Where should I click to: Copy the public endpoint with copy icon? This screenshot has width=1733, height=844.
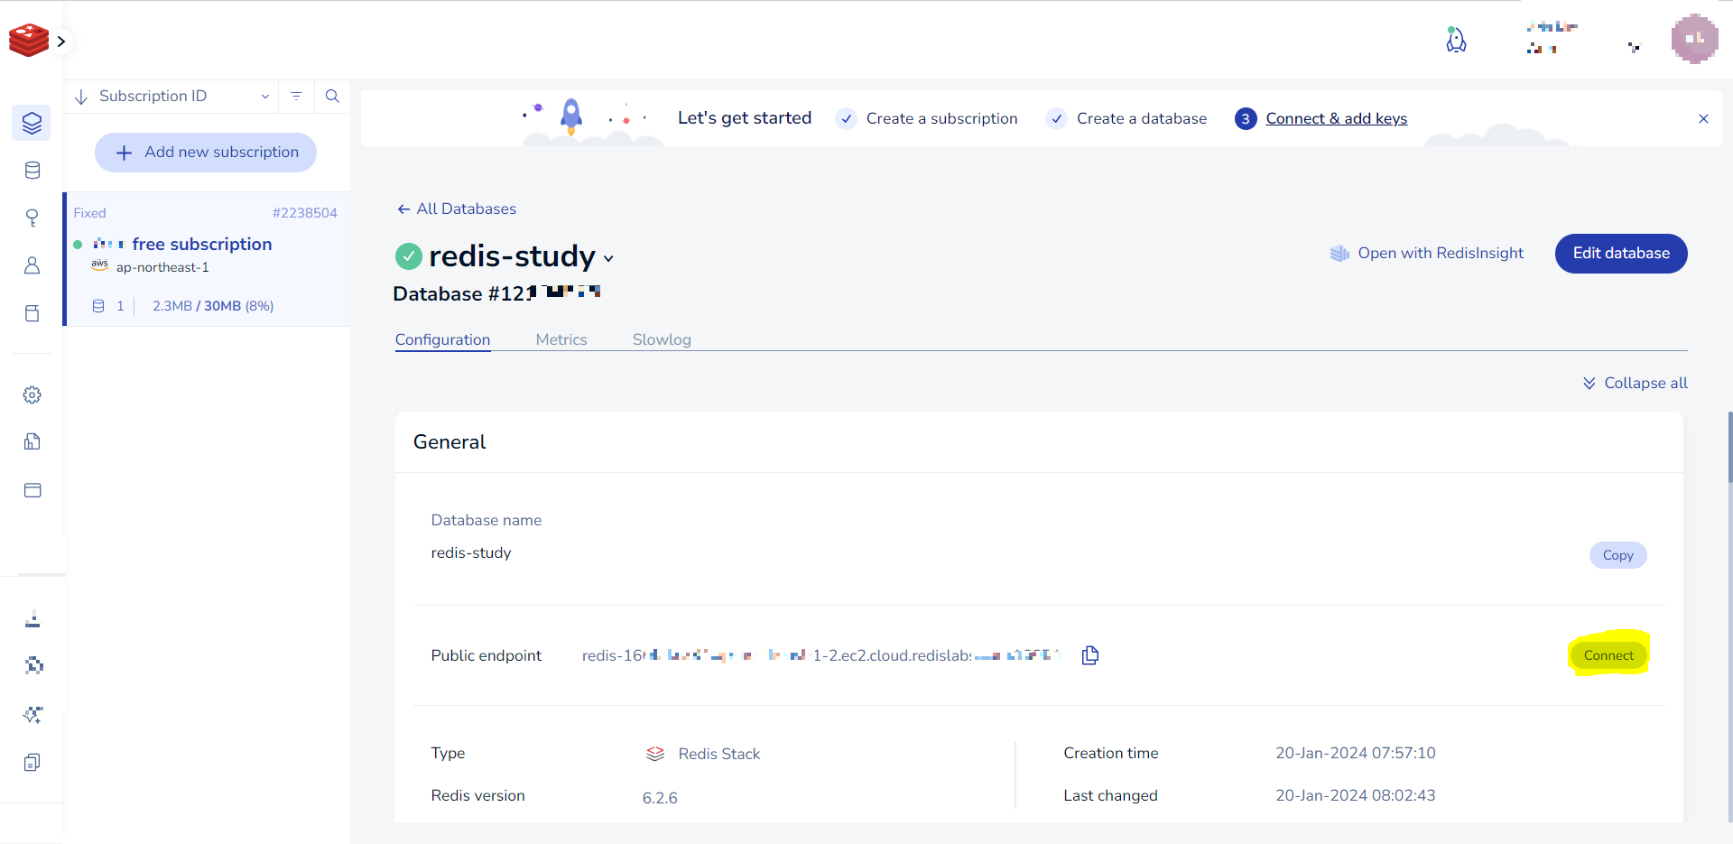click(1090, 655)
